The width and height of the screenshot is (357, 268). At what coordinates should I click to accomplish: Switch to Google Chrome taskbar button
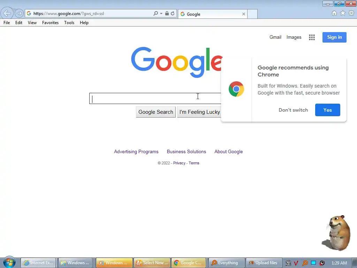click(189, 263)
